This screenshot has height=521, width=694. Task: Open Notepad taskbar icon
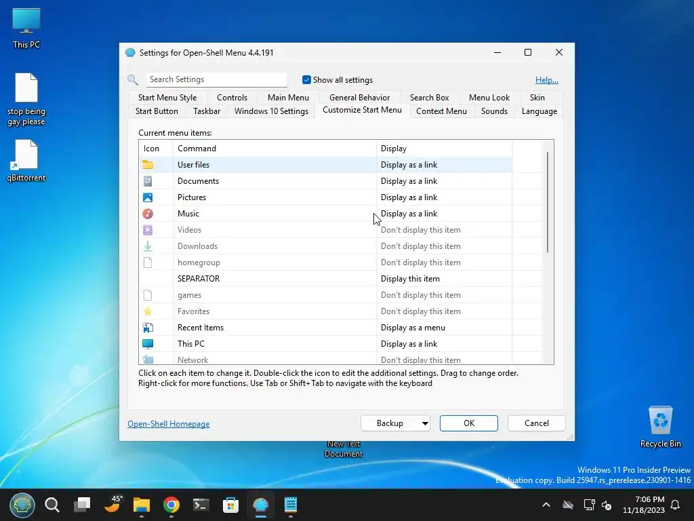pyautogui.click(x=290, y=505)
